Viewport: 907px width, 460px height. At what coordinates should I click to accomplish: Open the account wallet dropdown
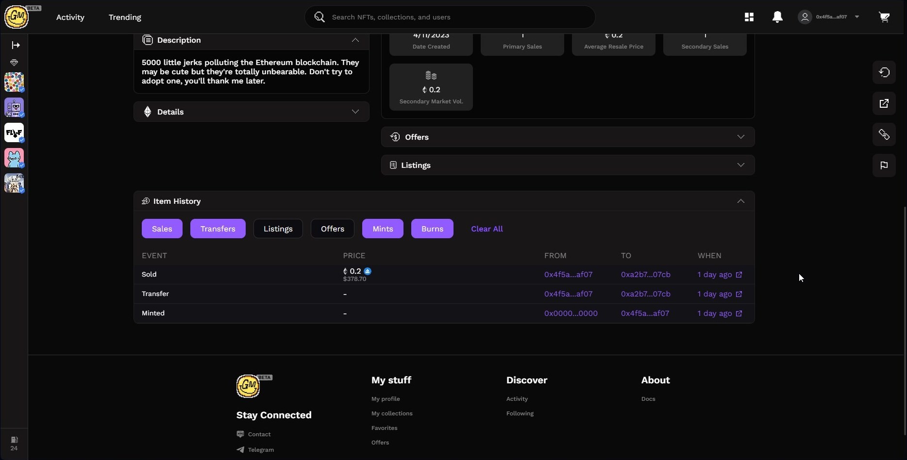pyautogui.click(x=829, y=17)
